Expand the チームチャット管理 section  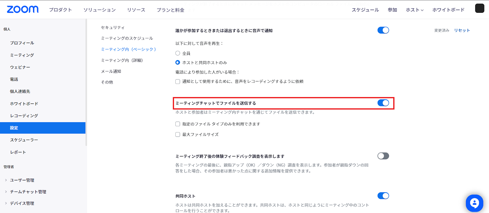tap(28, 192)
